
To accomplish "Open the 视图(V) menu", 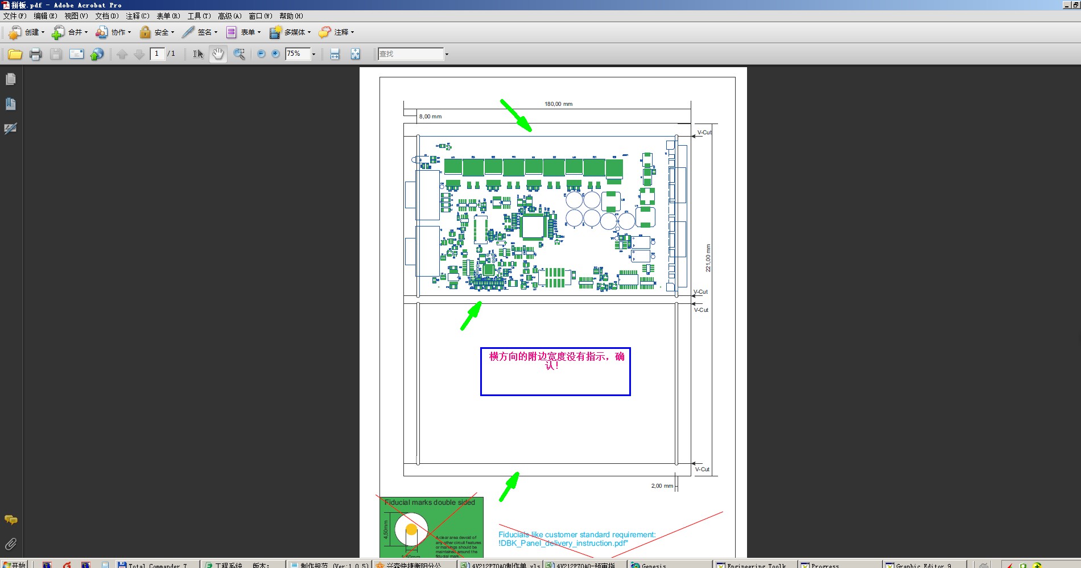I will pos(76,16).
